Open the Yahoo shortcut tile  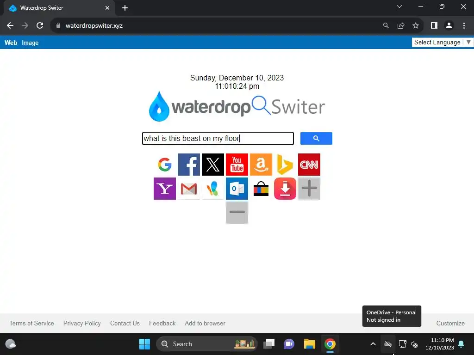coord(165,189)
